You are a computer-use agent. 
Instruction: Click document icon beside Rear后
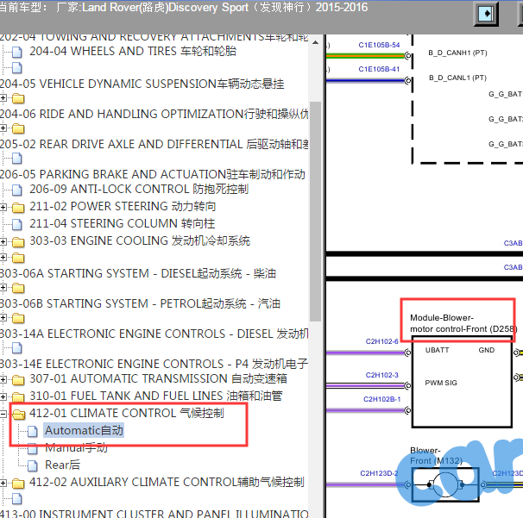(32, 465)
